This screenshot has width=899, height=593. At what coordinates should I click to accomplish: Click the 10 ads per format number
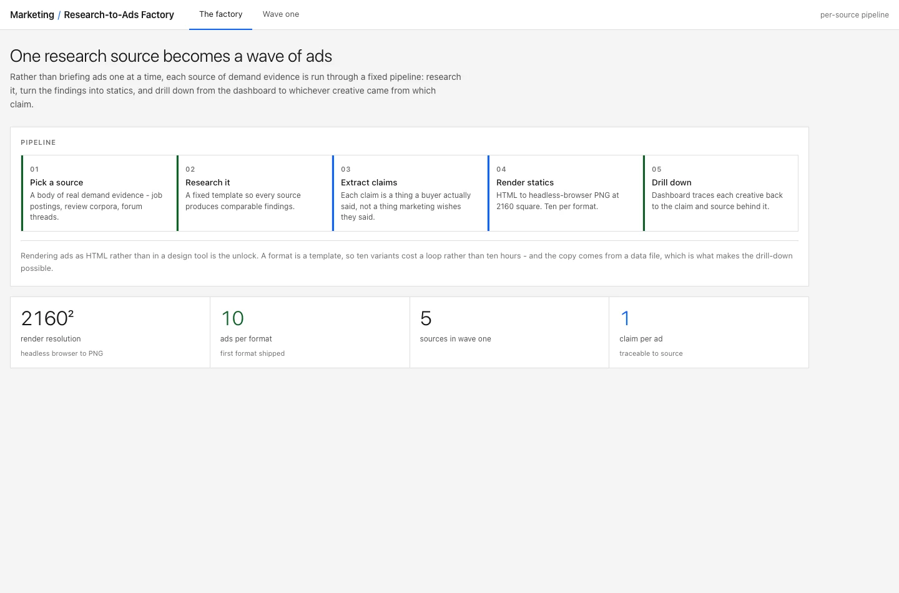[x=232, y=318]
